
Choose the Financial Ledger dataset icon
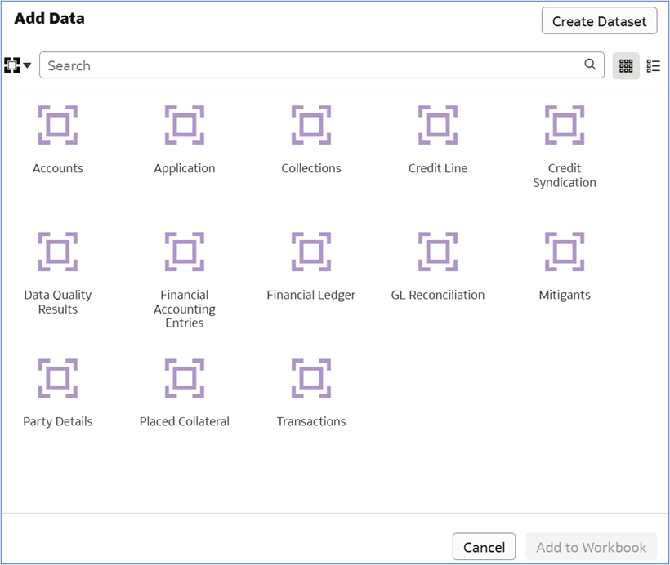coord(310,251)
